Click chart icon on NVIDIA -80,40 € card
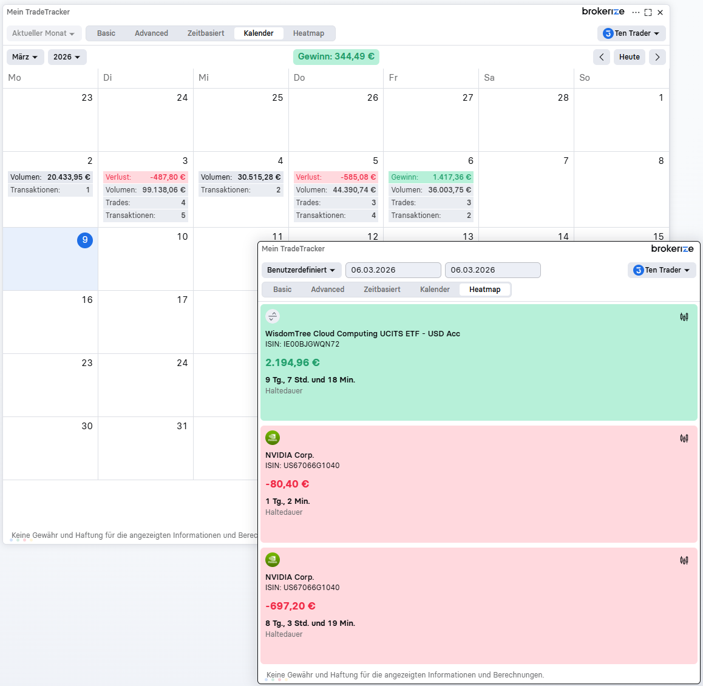Screen dimensions: 703x686 point(684,438)
